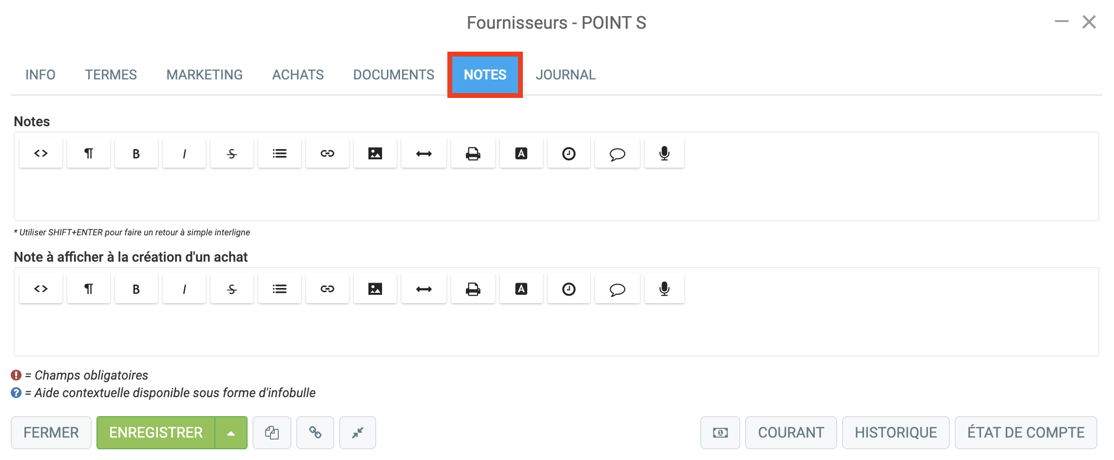Italicize text in purchase note editor
Screen dimensions: 1114x460
pyautogui.click(x=184, y=289)
